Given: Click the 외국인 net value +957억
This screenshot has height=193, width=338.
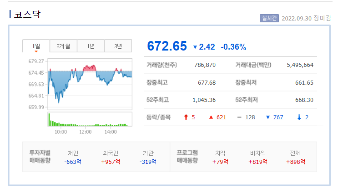Looking at the screenshot, I should (111, 162).
